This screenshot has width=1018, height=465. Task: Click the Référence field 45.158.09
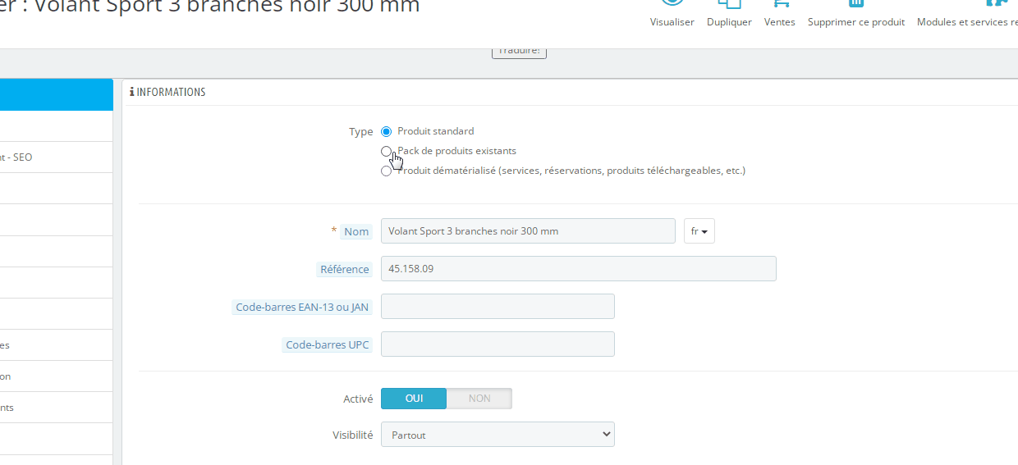click(x=578, y=268)
